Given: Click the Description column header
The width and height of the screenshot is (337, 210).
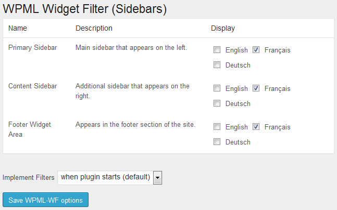Looking at the screenshot, I should pos(94,28).
